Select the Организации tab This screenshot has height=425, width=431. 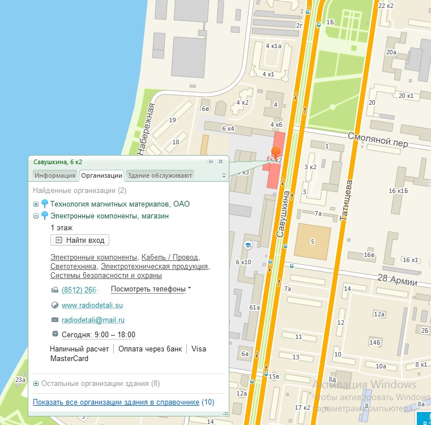click(102, 175)
